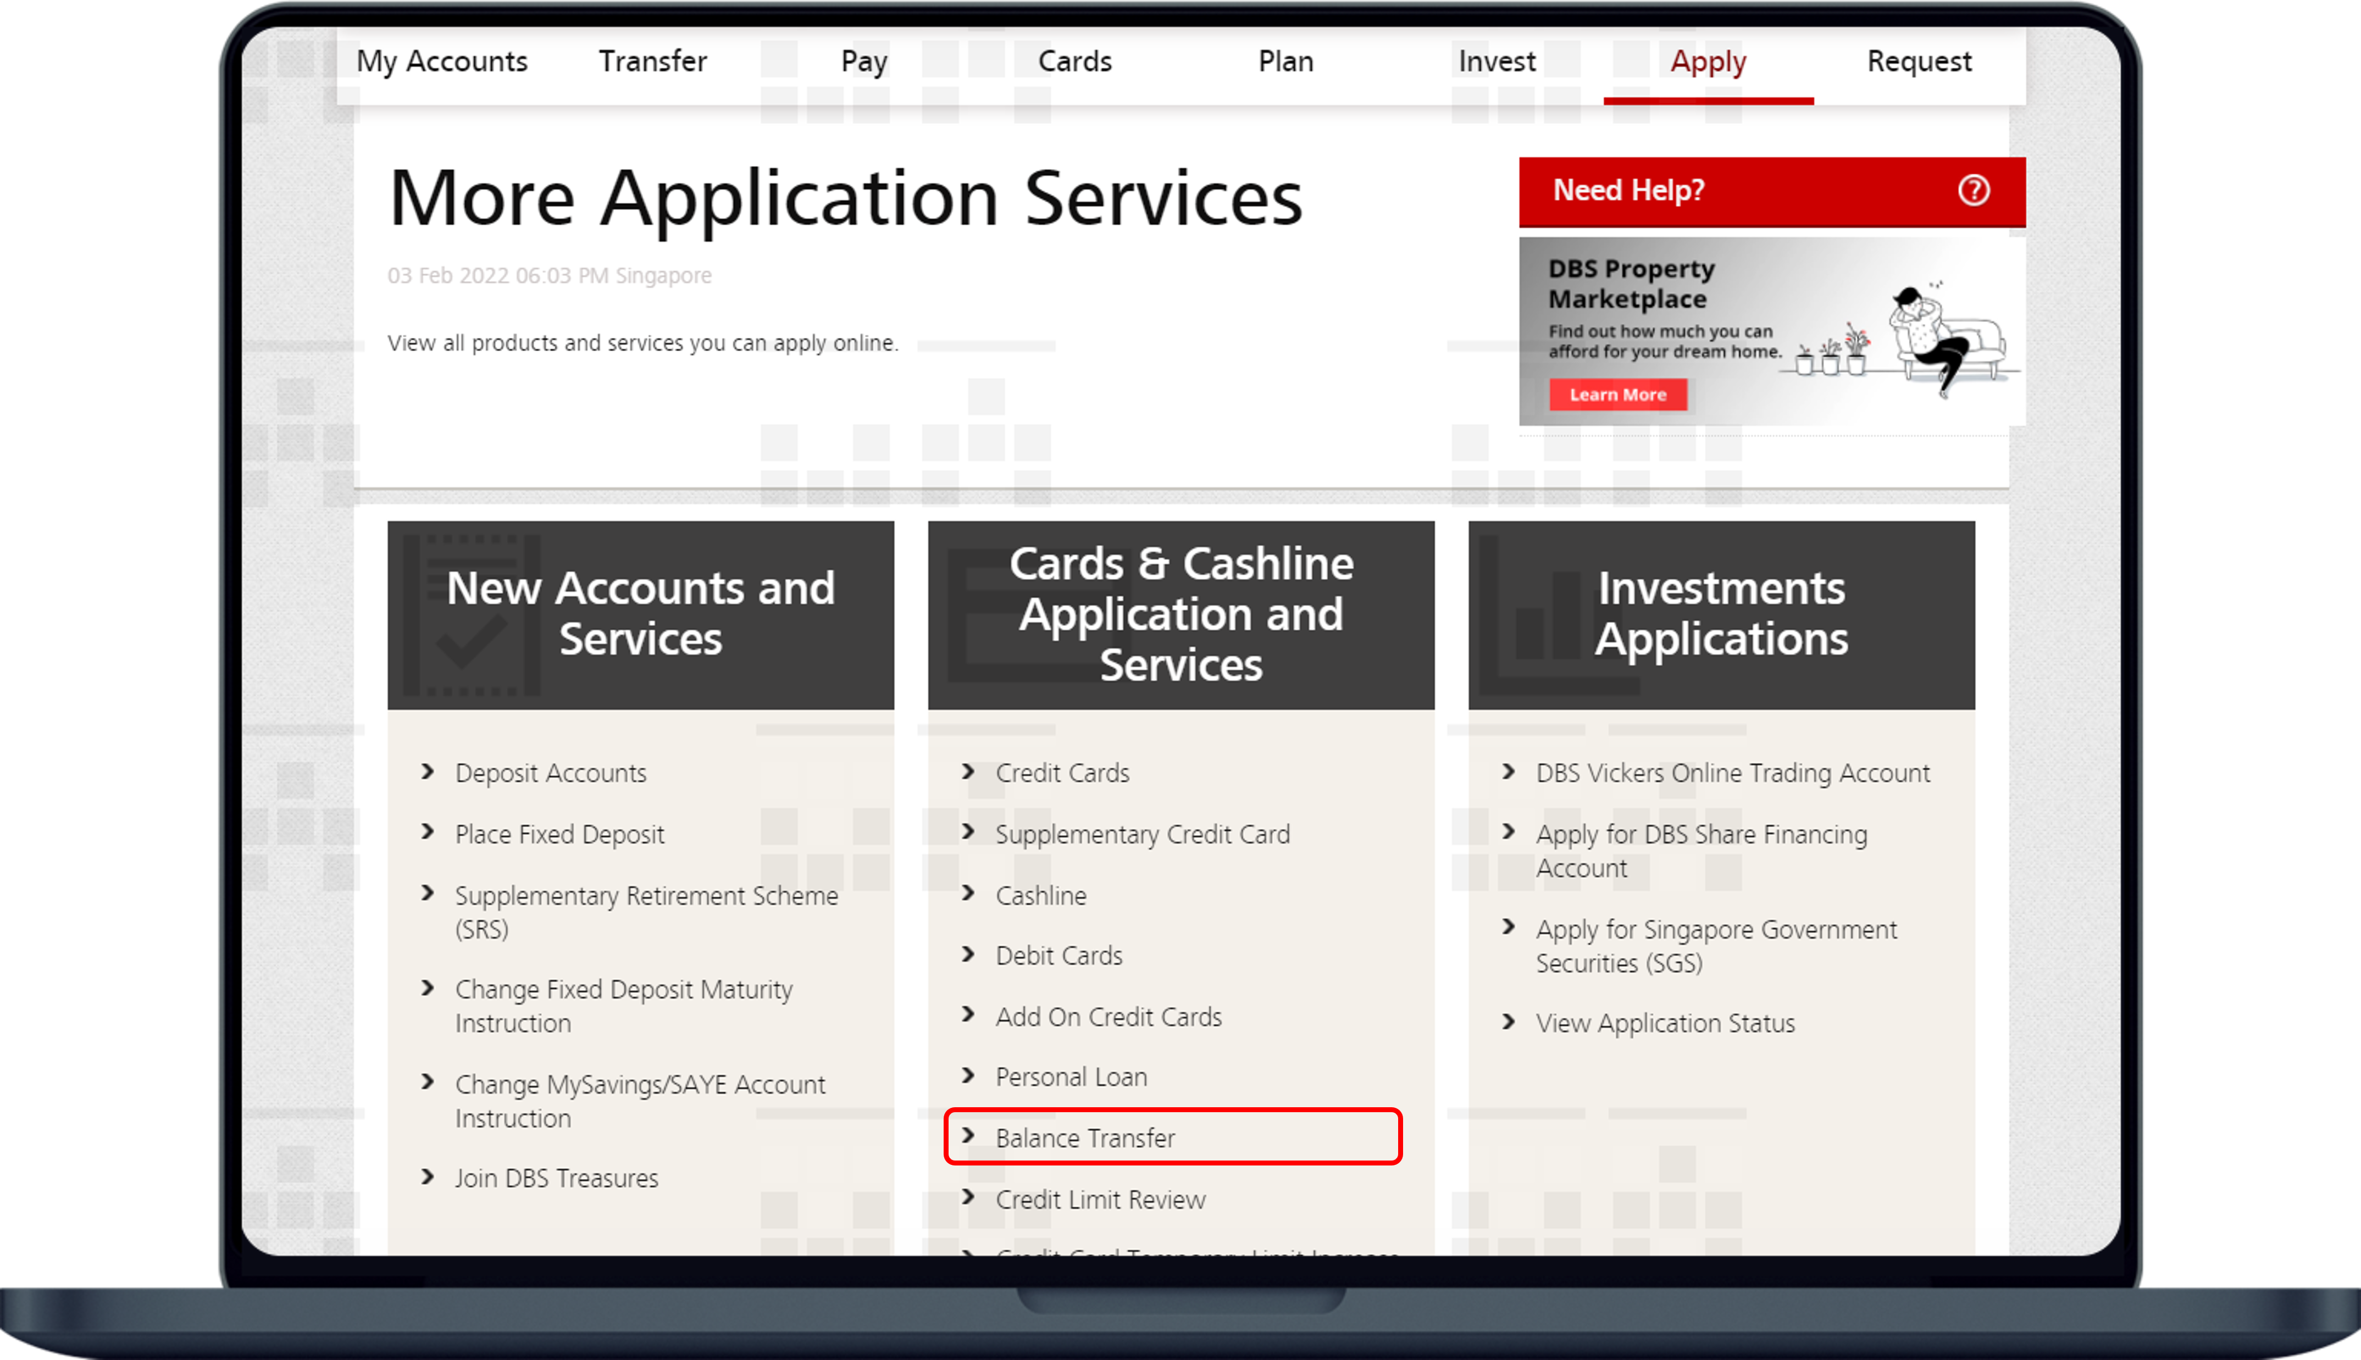Open the Balance Transfer link
Image resolution: width=2361 pixels, height=1360 pixels.
pyautogui.click(x=1085, y=1137)
